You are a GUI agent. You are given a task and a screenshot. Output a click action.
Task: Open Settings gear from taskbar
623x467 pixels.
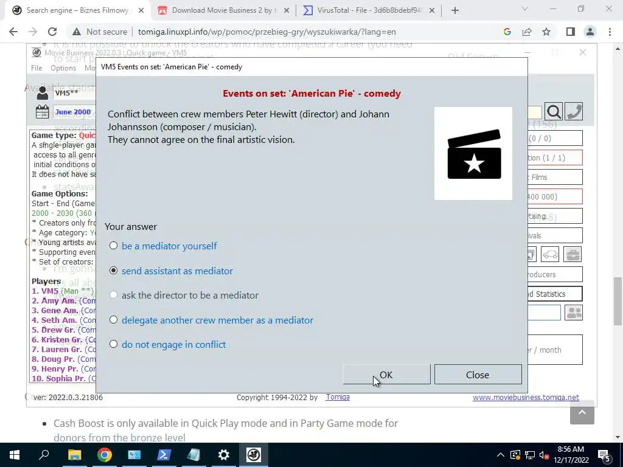(x=224, y=455)
